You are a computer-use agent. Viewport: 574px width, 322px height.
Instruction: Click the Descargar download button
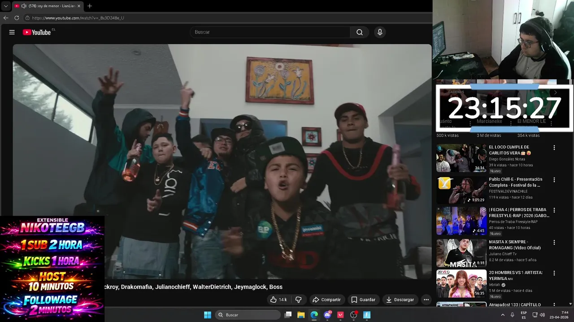tap(400, 300)
